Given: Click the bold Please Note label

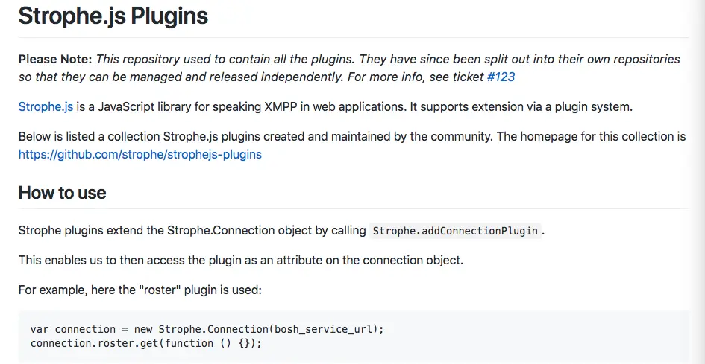Looking at the screenshot, I should point(55,60).
